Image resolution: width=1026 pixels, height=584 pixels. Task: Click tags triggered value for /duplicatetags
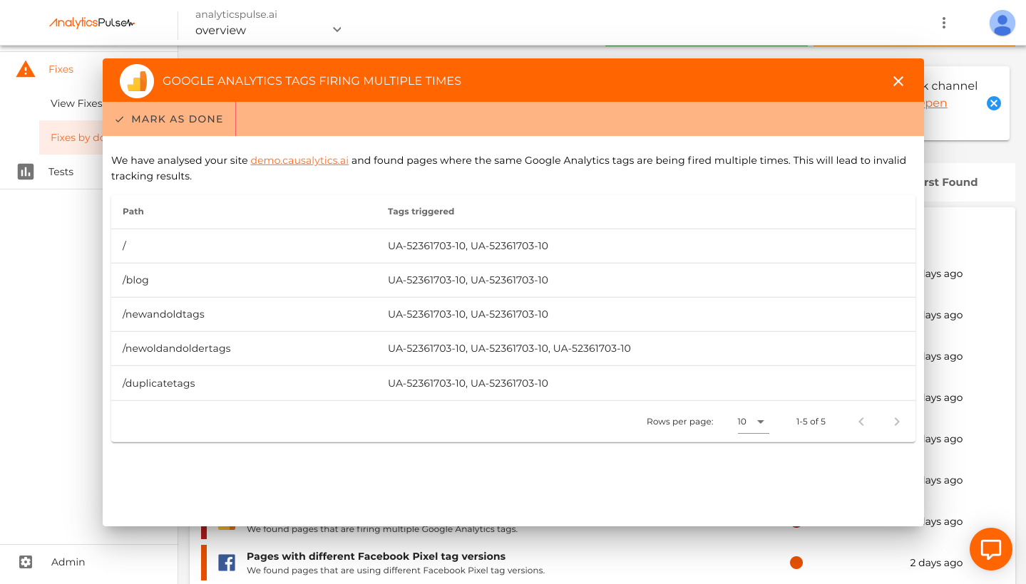point(468,383)
